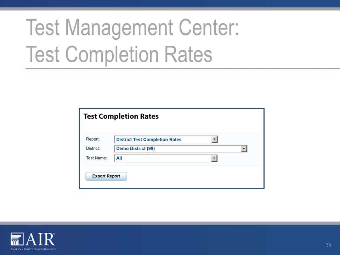Viewport: 340px width, 255px height.
Task: Click the Demo District (99) combo box text
Action: (136, 148)
